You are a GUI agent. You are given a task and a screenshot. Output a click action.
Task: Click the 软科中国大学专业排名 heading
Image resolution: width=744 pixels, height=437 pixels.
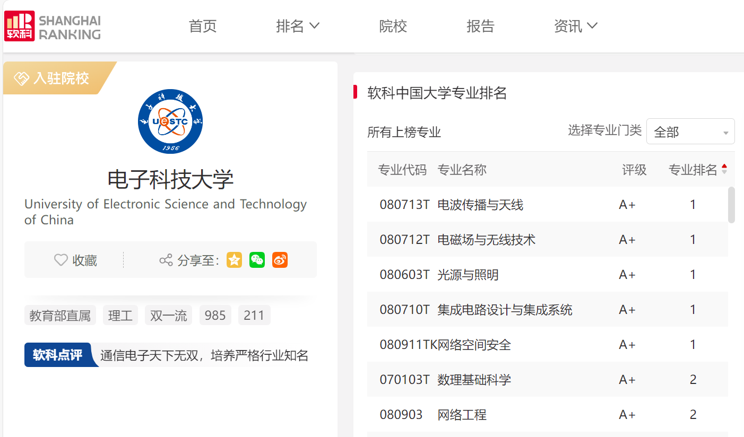click(437, 93)
